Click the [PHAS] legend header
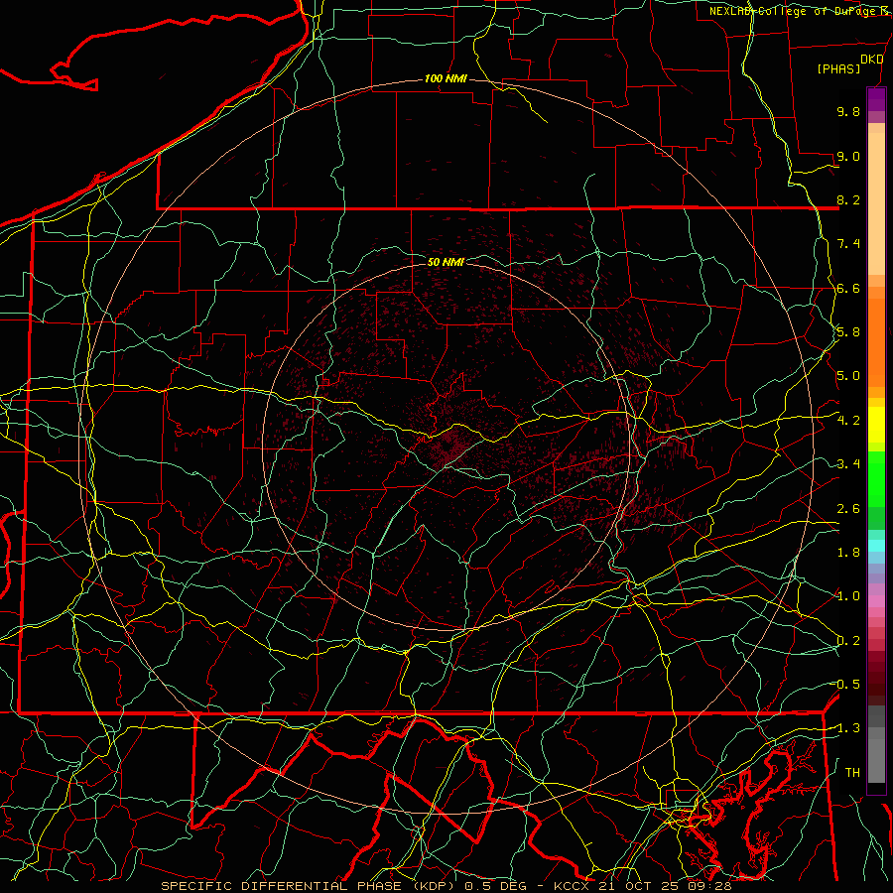 [838, 69]
